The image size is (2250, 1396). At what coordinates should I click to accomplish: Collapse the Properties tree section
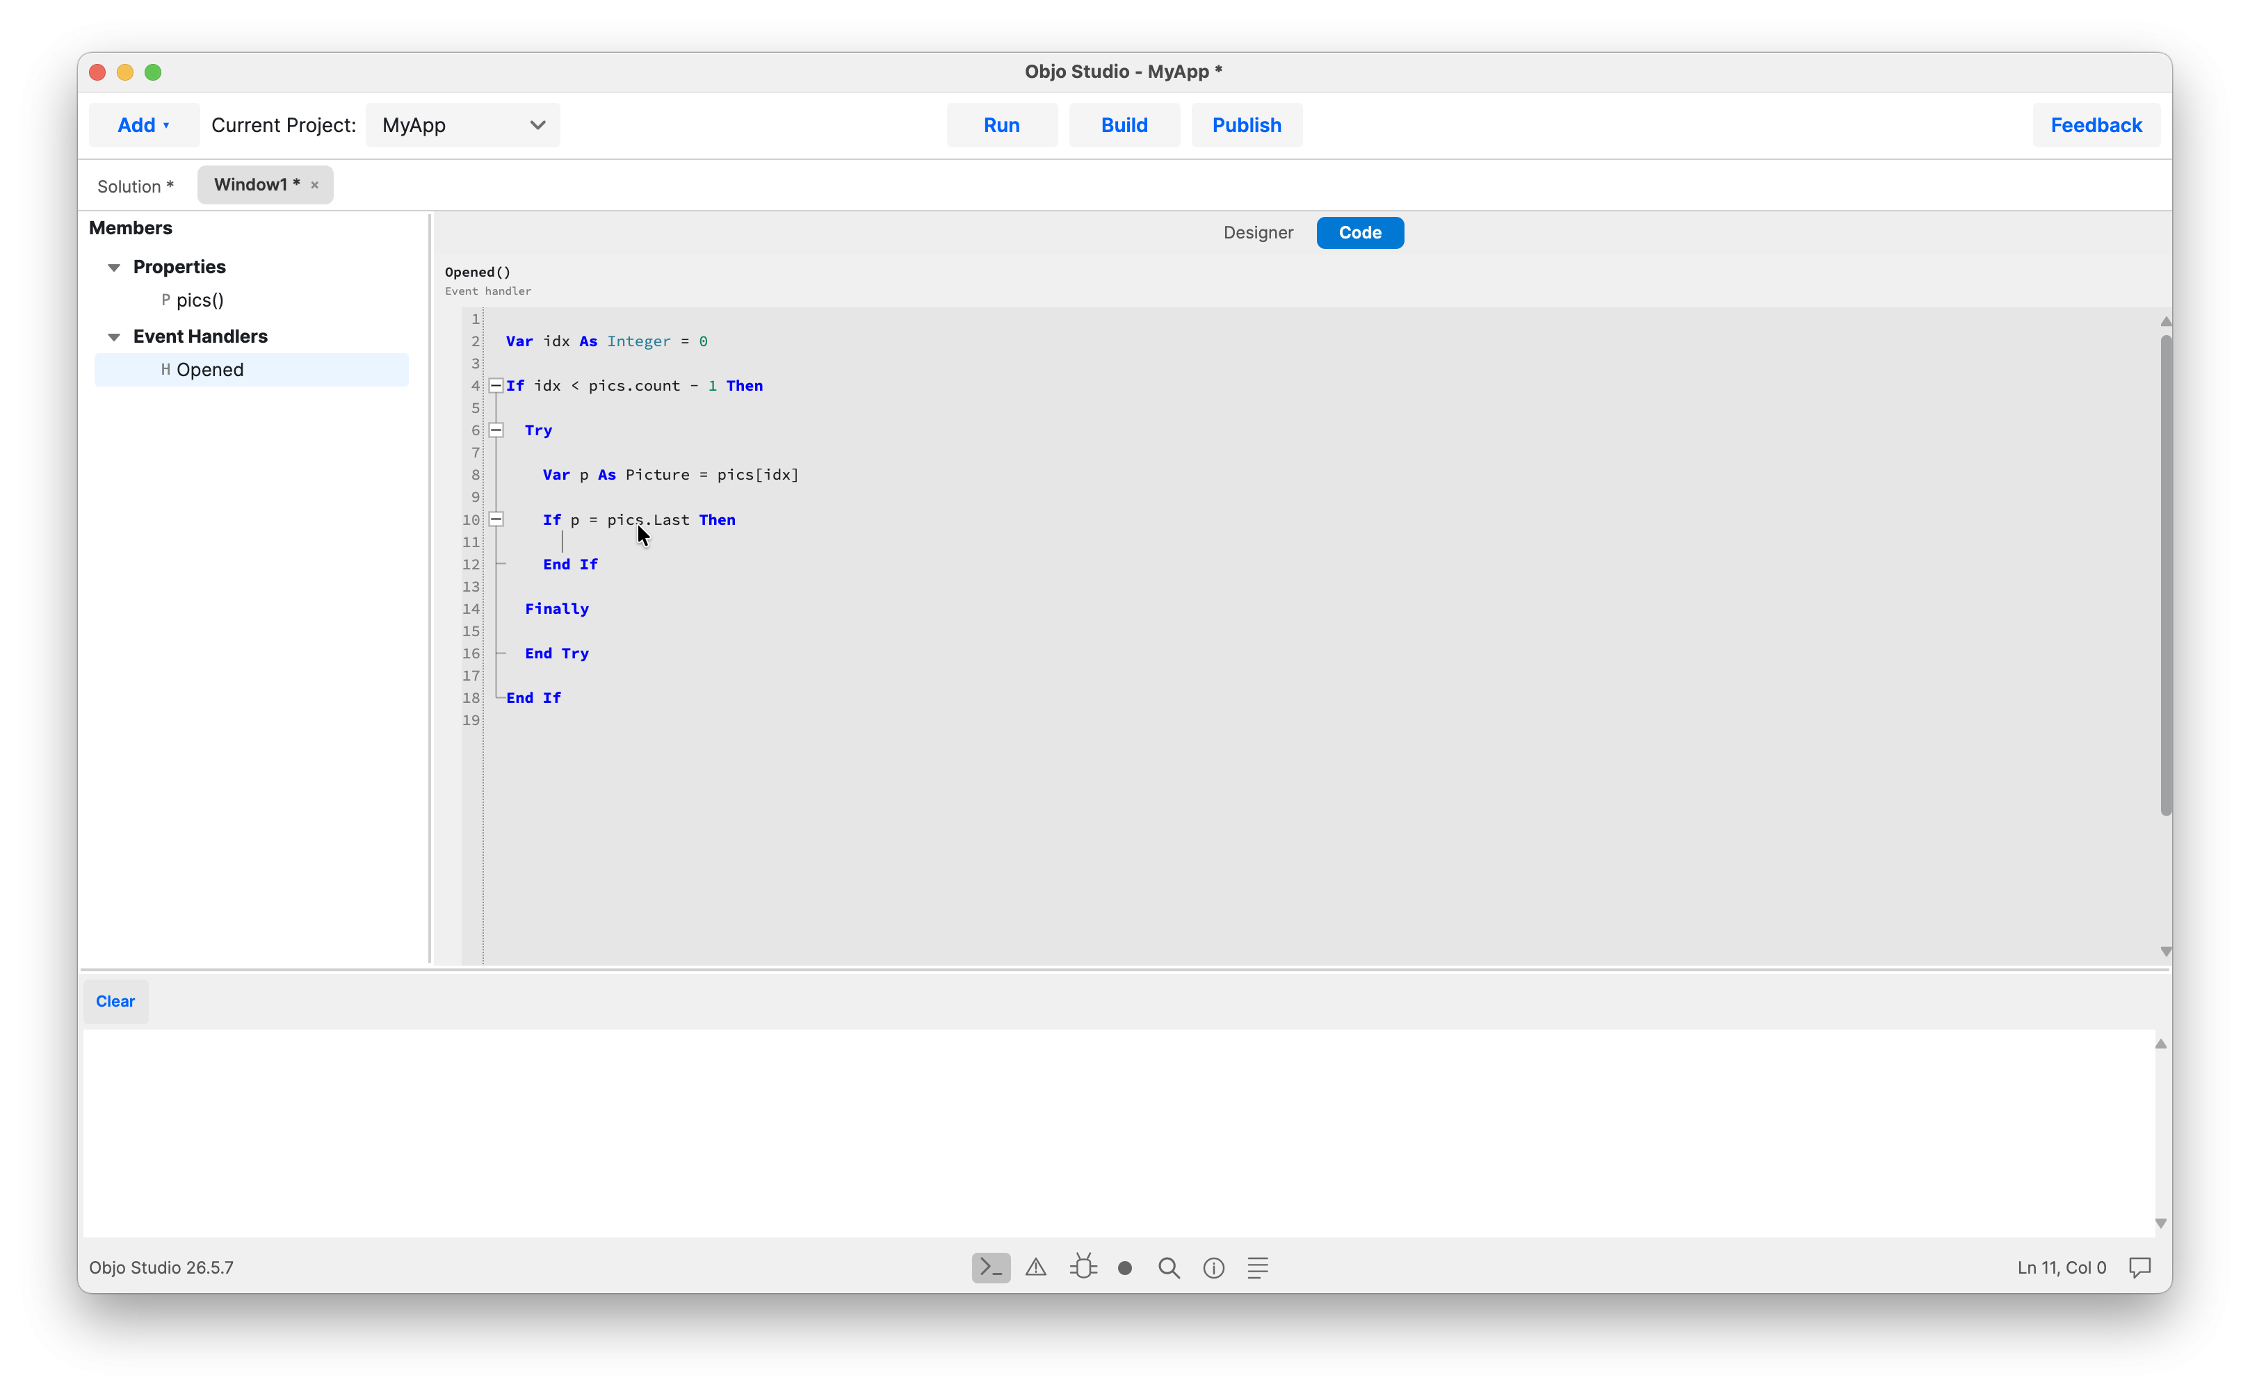point(113,267)
